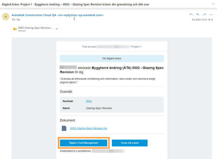Click the 'Project 1' header text
Screen dimensions: 217x159
coord(136,47)
